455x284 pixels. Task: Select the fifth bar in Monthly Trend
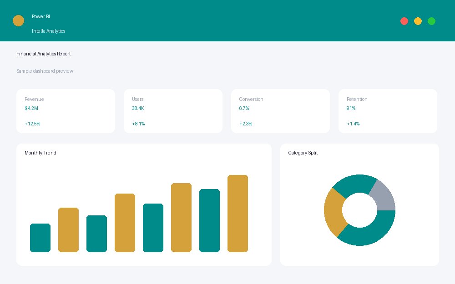click(x=153, y=228)
